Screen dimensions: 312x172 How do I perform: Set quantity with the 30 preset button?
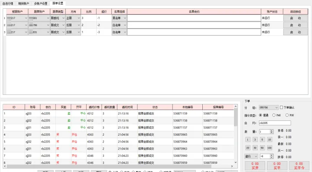[x=255, y=148]
